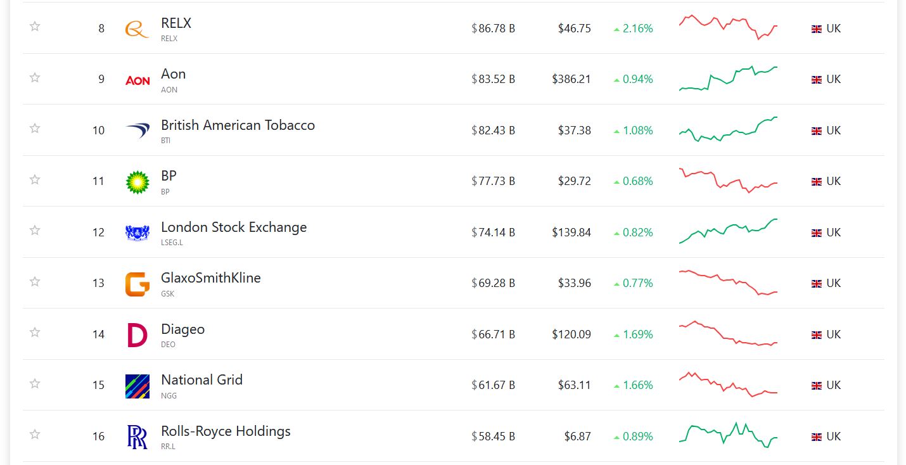Click the GlaxoSmithKline orange logo
Viewport: 906px width, 465px height.
coord(137,284)
